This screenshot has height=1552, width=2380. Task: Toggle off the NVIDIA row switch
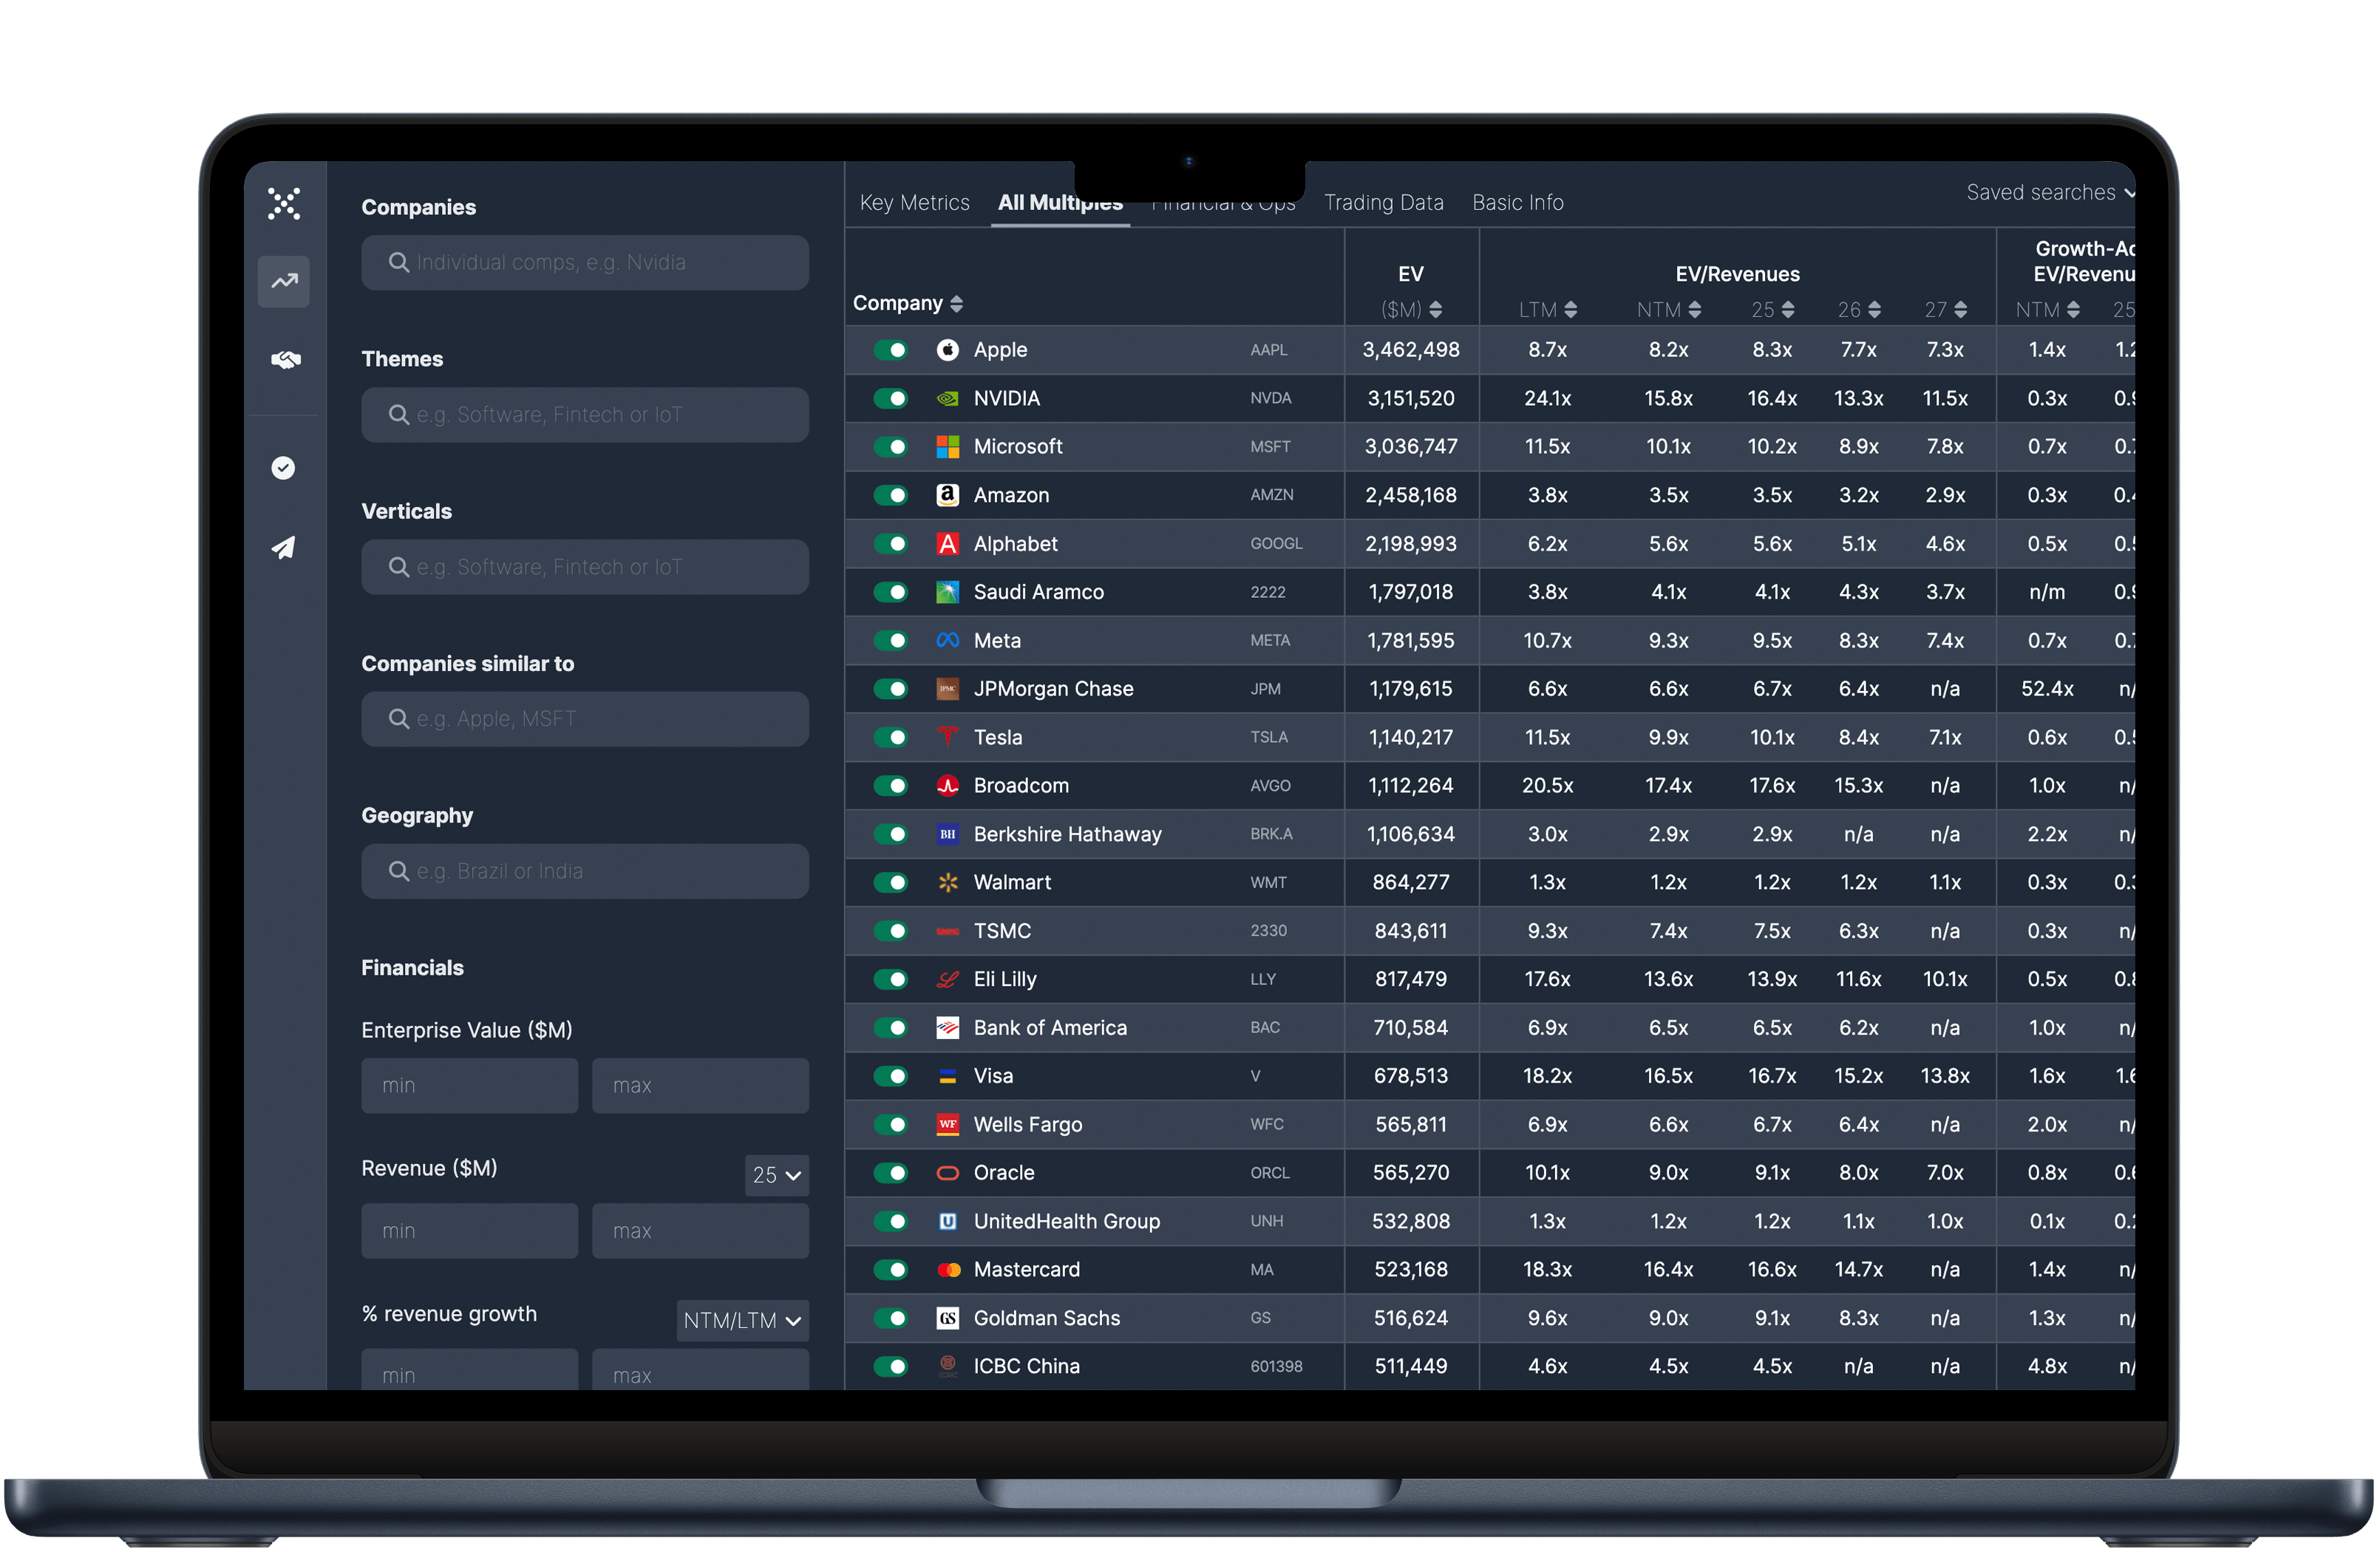click(x=890, y=398)
